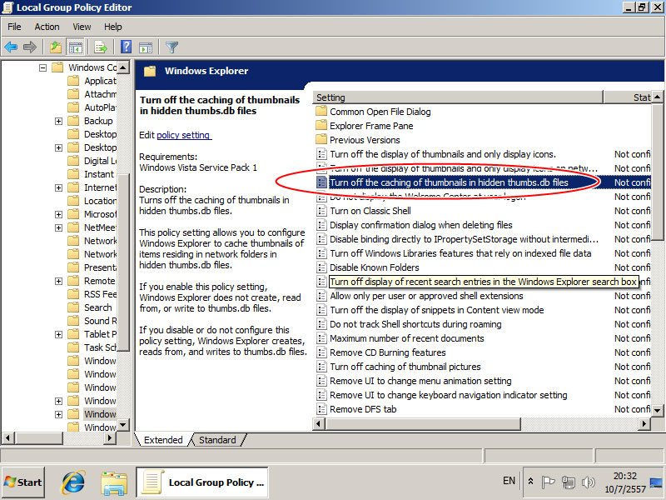This screenshot has height=500, width=666.
Task: Click the Forward arrow toolbar icon
Action: coord(30,47)
